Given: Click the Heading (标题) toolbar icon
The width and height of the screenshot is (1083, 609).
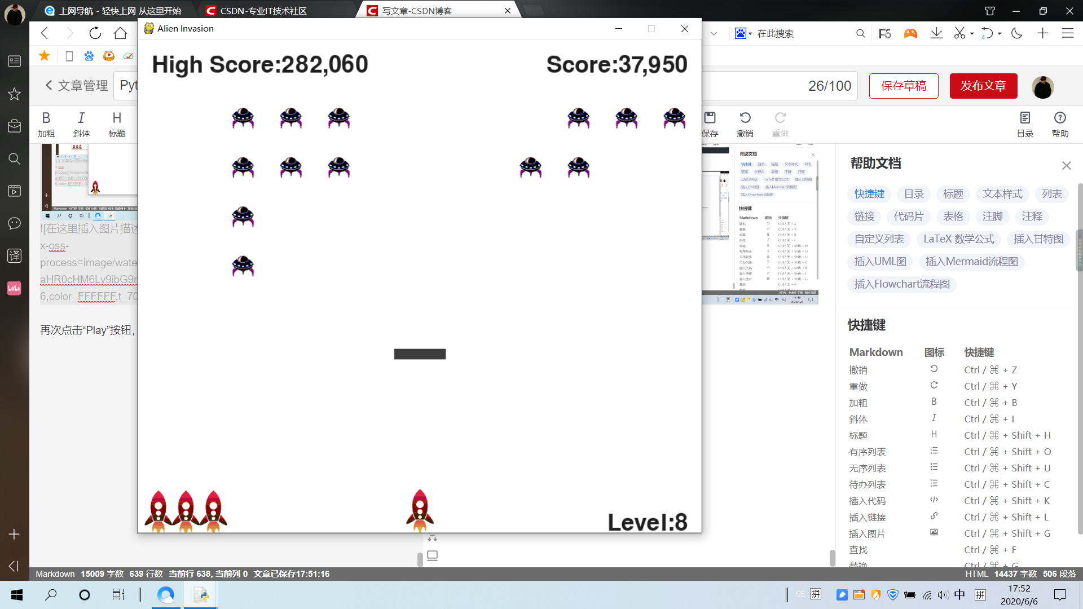Looking at the screenshot, I should tap(117, 118).
